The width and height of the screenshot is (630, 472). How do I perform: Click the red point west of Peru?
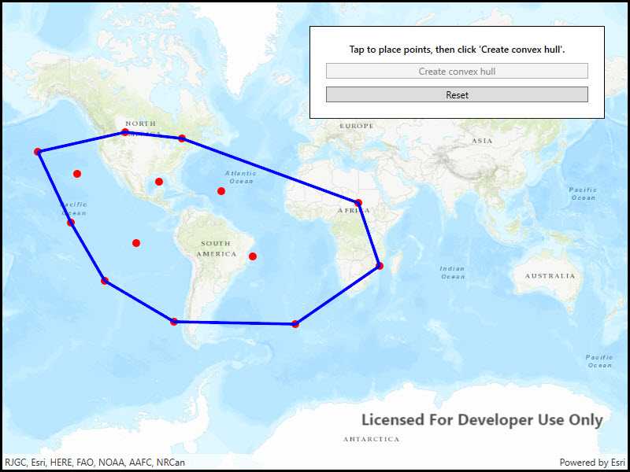[x=135, y=243]
